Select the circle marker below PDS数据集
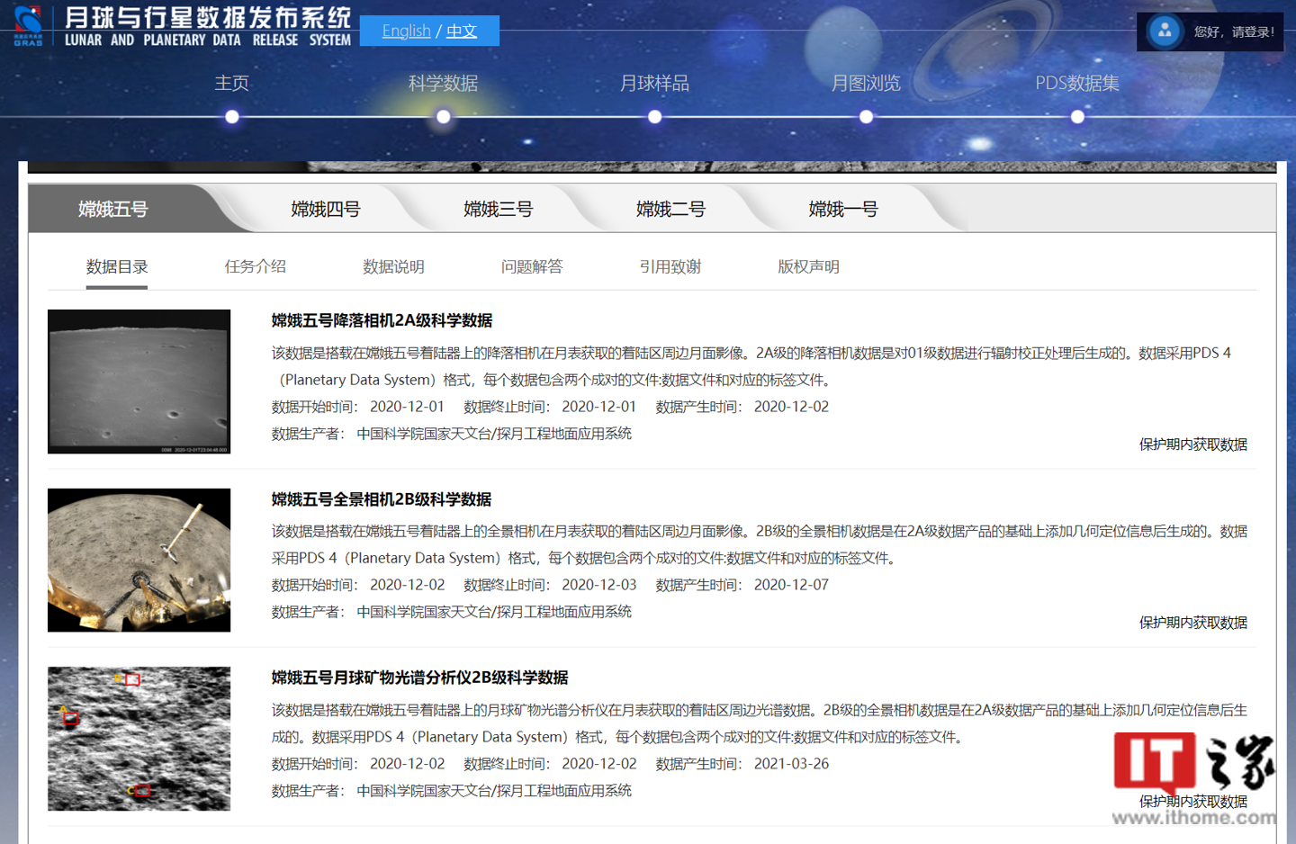 (x=1076, y=115)
